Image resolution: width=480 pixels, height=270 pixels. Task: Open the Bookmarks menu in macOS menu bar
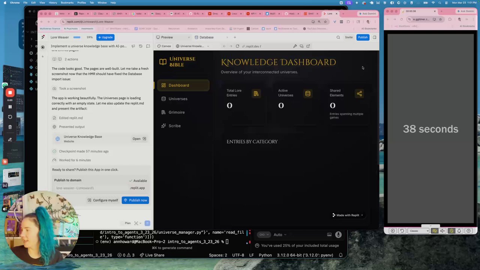tap(67, 3)
